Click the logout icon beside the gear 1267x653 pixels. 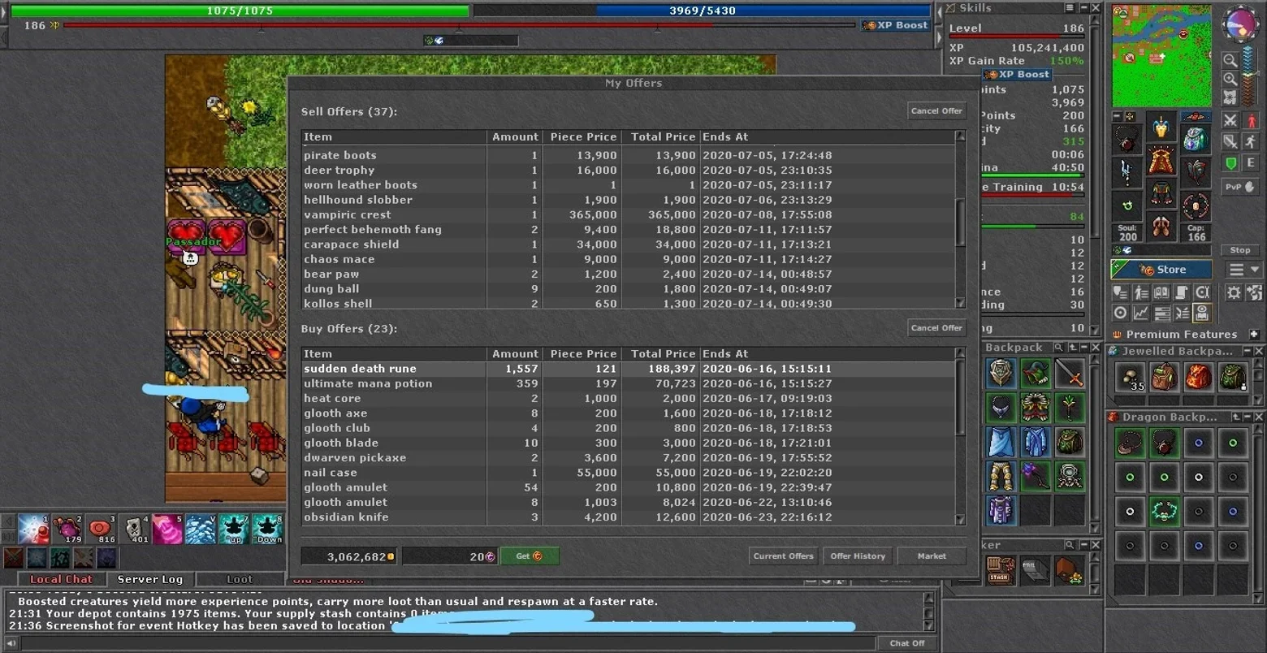click(x=1254, y=292)
